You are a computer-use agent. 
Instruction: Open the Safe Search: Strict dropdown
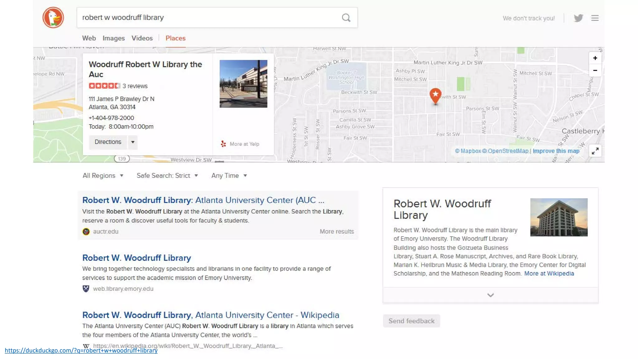pos(167,176)
